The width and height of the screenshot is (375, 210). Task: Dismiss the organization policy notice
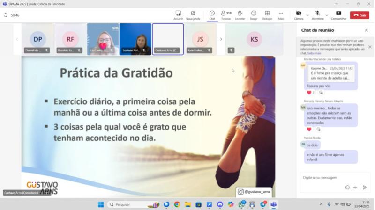(x=369, y=47)
